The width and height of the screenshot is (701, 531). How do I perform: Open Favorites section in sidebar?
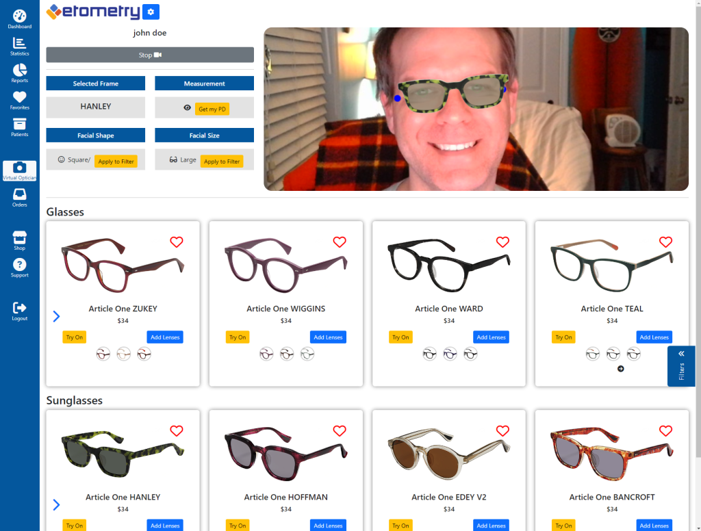[20, 100]
